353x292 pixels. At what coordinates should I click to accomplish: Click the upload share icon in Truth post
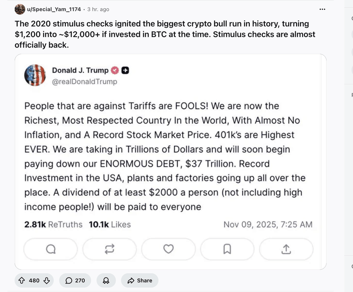[286, 249]
